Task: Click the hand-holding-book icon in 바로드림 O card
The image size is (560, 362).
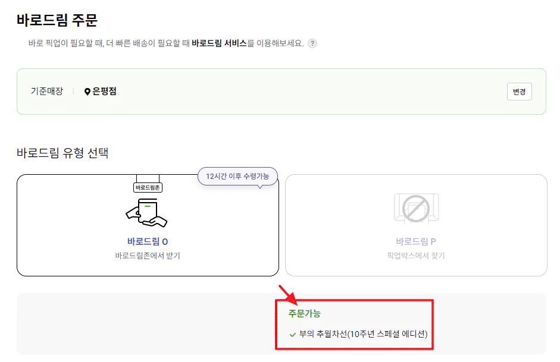Action: 147,211
